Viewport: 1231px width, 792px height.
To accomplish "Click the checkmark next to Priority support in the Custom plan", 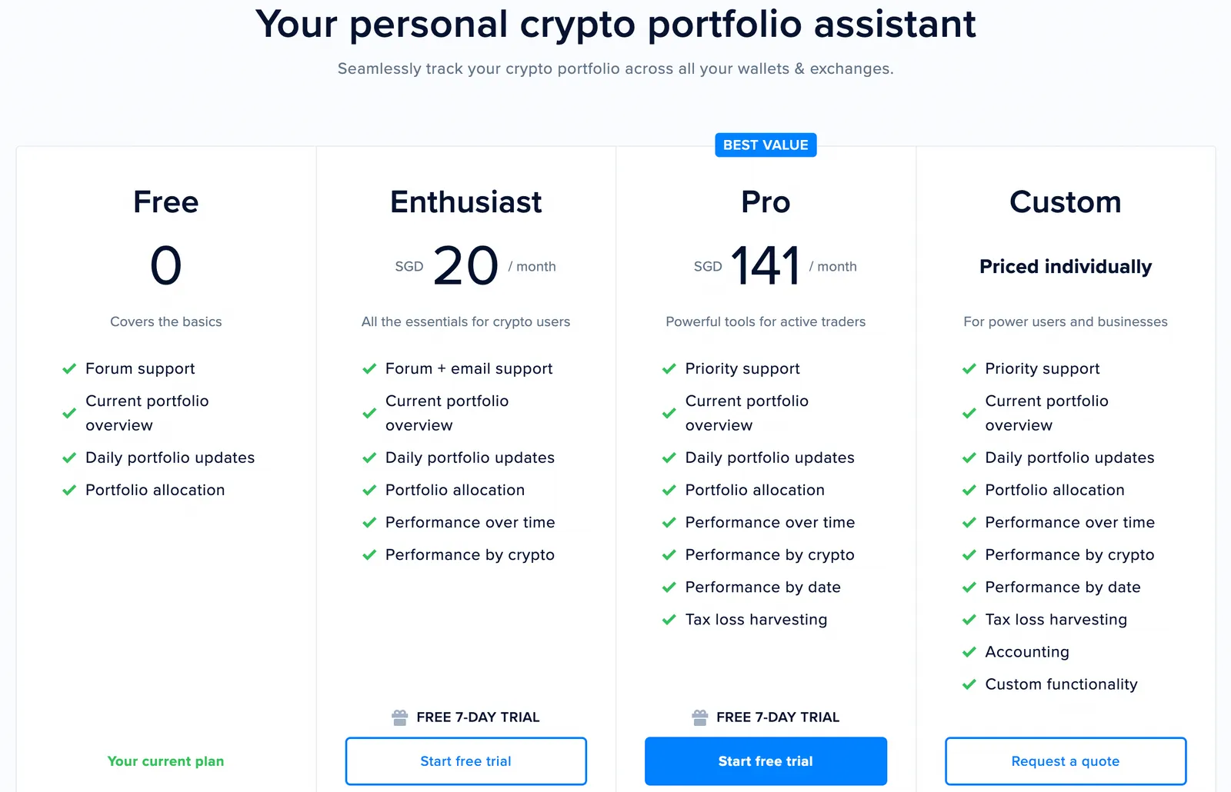I will coord(969,369).
